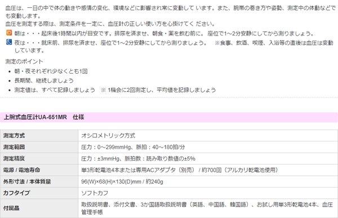338x218 pixels.
Task: Select the '上腕式血圧計UA-651MR 仕様' heading
Action: click(44, 117)
